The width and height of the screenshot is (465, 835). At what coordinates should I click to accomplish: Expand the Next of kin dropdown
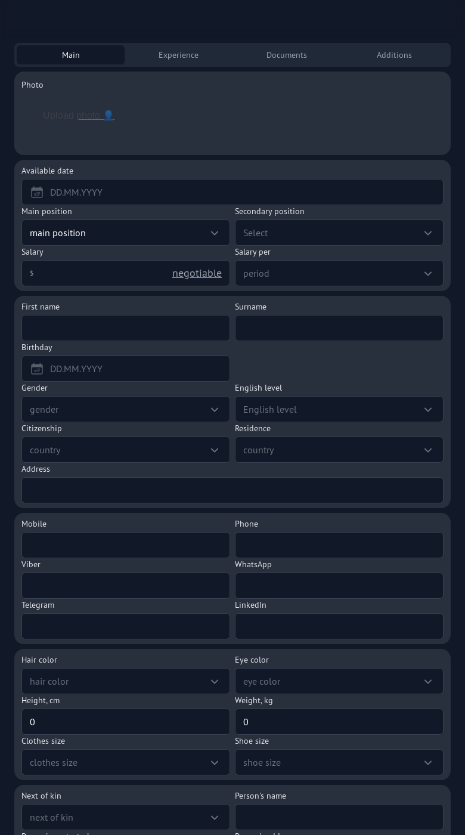click(125, 817)
